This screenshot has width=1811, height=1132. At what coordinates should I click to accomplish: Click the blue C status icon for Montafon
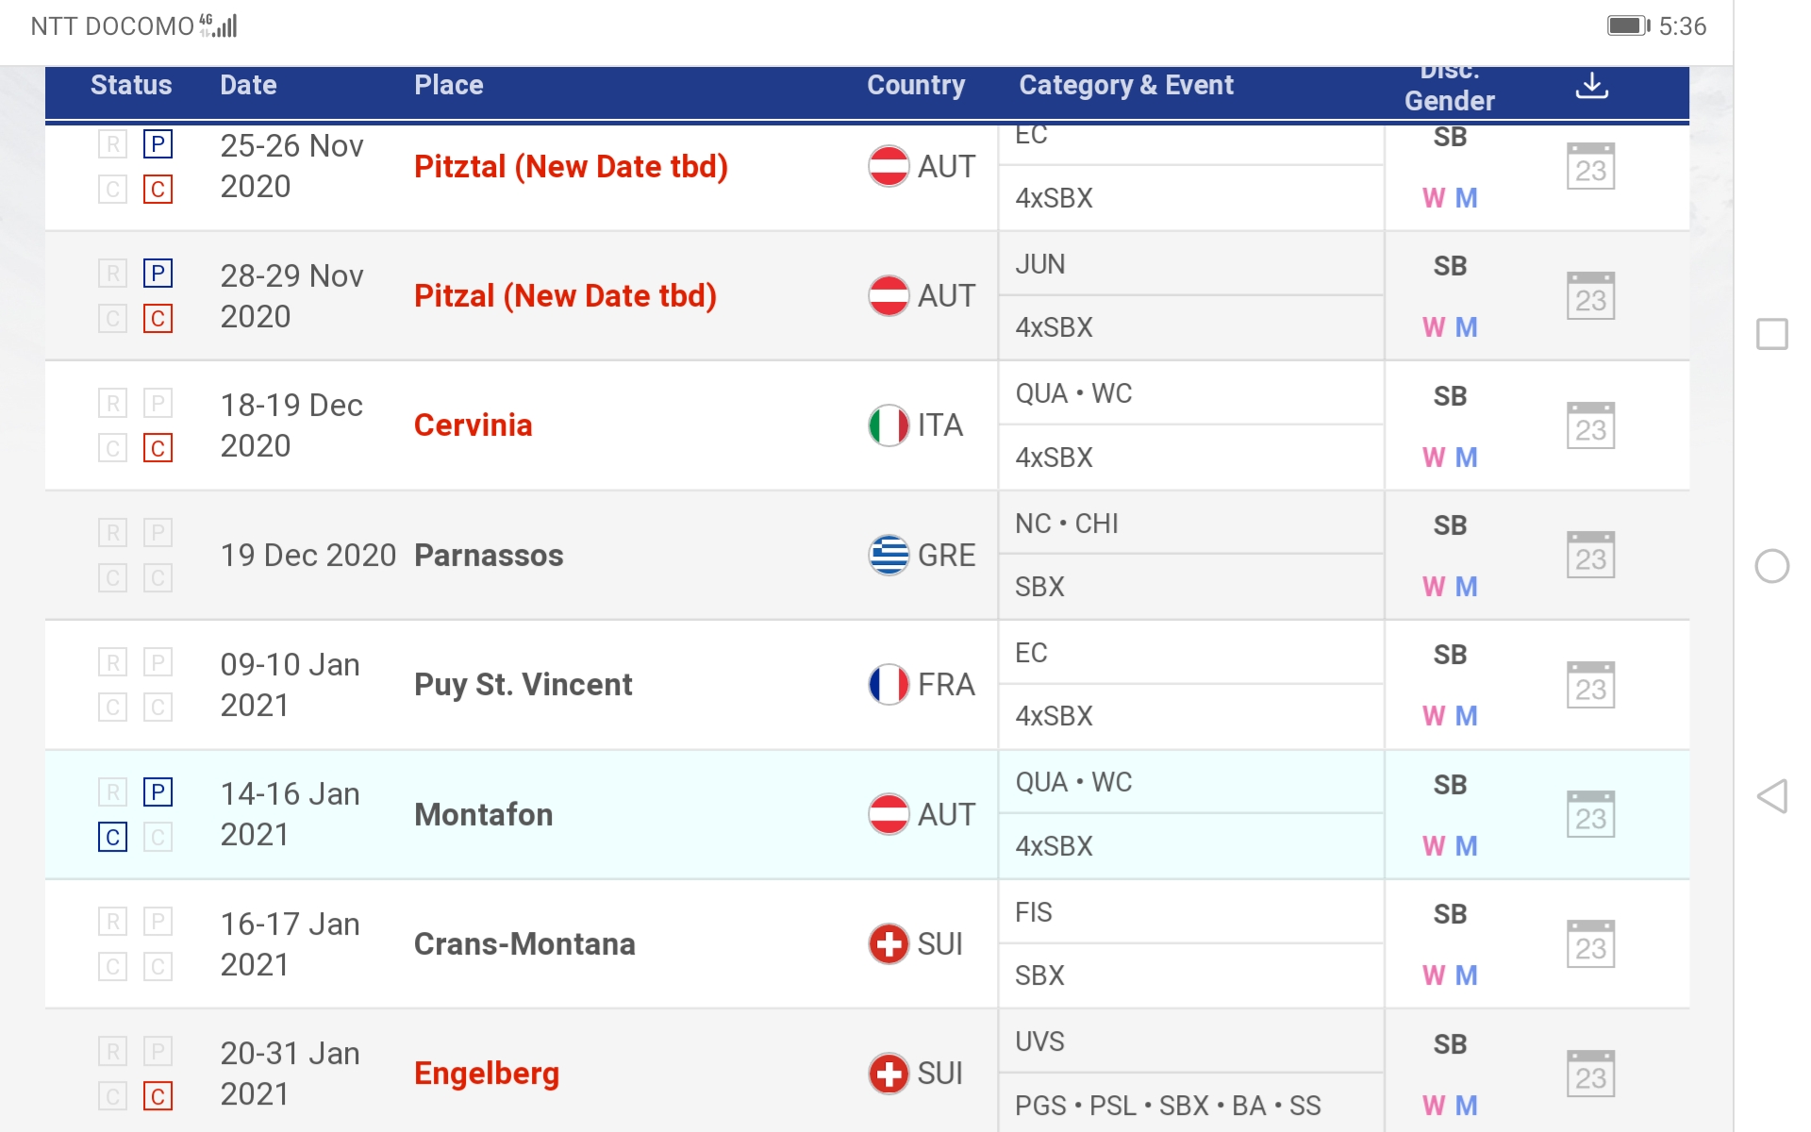[x=112, y=837]
